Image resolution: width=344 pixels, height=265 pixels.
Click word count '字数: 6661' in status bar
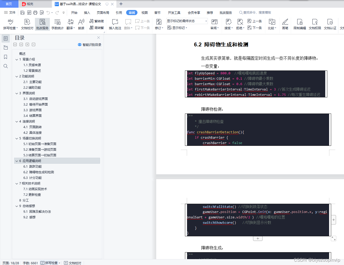click(30, 263)
